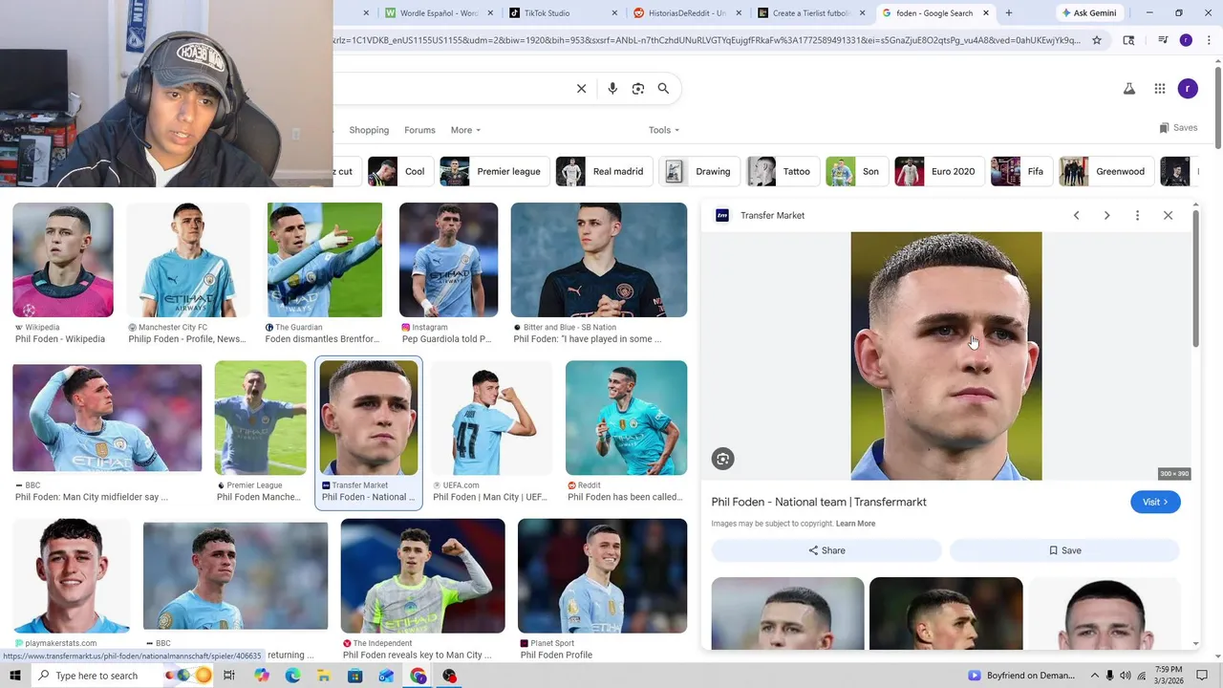Open more options in preview panel
Image resolution: width=1223 pixels, height=688 pixels.
(1137, 216)
